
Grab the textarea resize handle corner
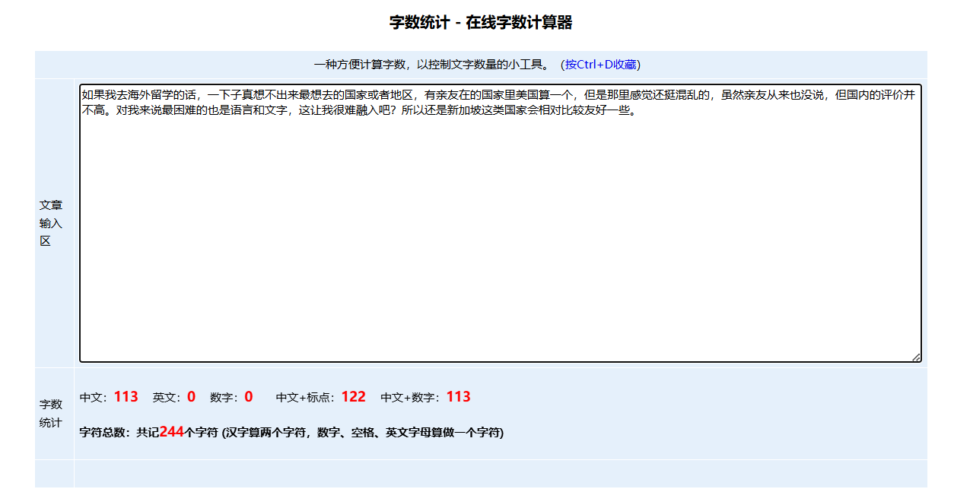pos(916,357)
